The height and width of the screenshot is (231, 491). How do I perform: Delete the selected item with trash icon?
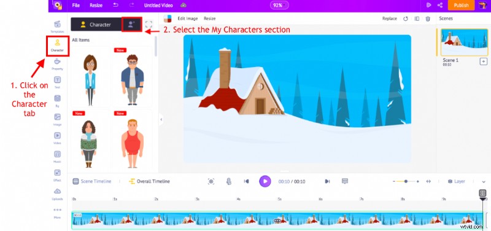coord(428,19)
